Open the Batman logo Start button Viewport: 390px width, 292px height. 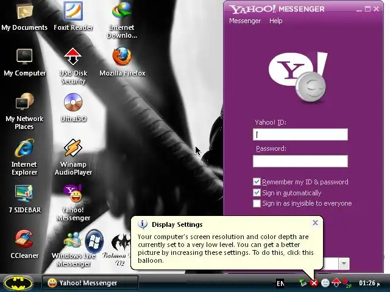18,283
